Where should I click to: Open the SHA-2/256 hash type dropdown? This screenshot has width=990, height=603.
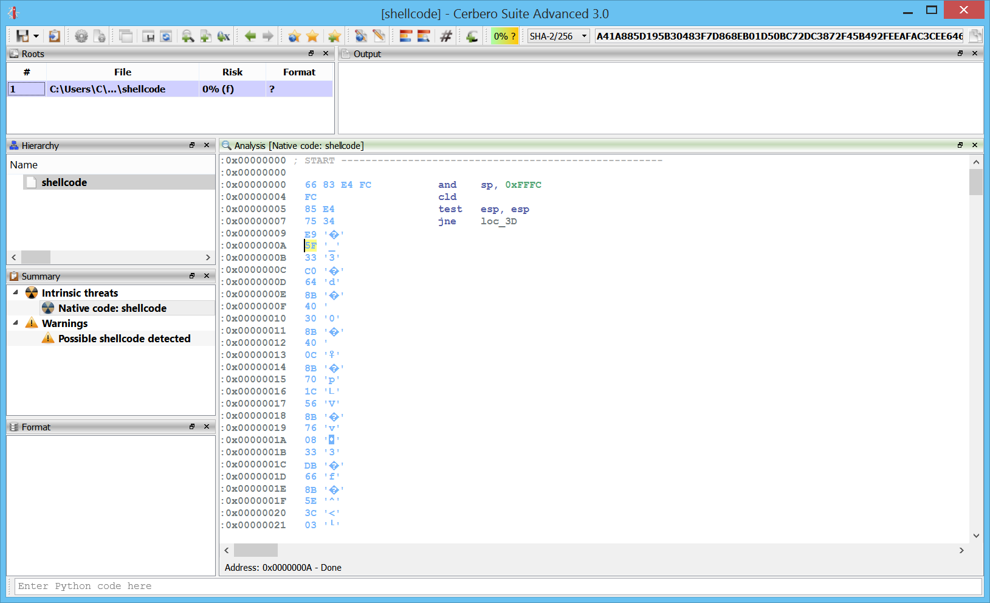click(x=559, y=36)
